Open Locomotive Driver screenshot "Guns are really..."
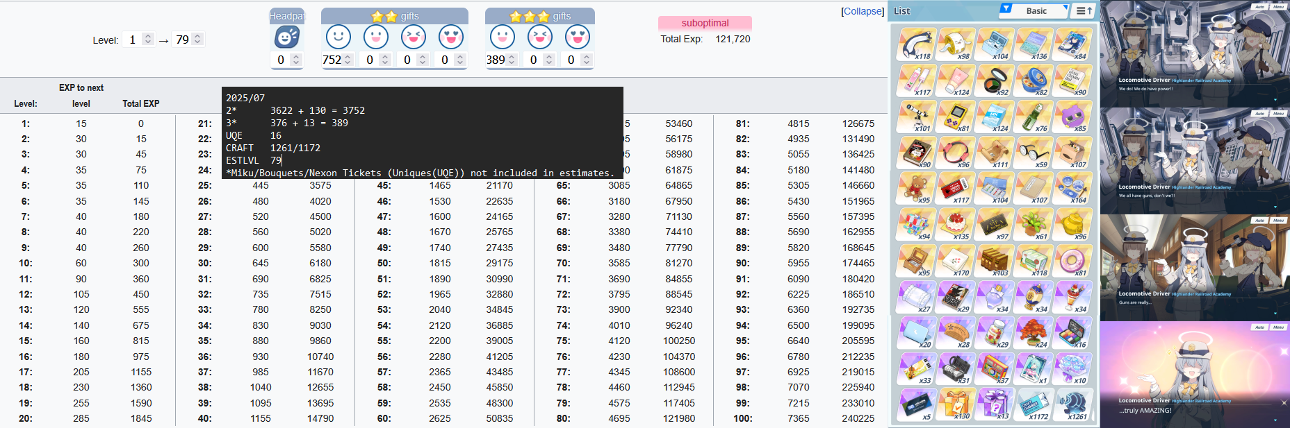Image resolution: width=1290 pixels, height=428 pixels. [1195, 267]
